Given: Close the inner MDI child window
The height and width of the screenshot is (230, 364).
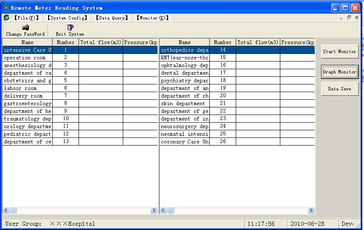Looking at the screenshot, I should [x=356, y=18].
